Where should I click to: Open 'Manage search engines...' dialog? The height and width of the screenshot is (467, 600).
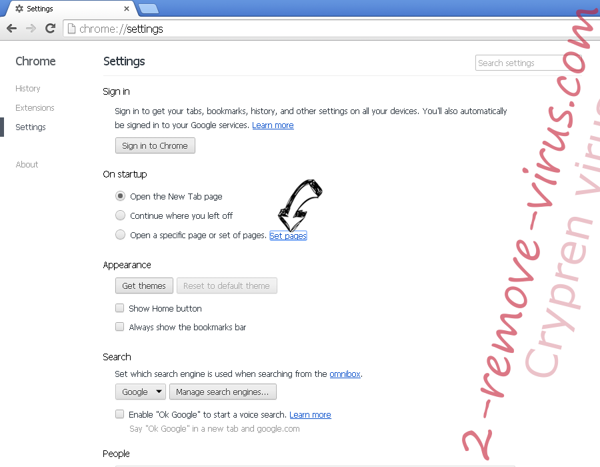pyautogui.click(x=223, y=392)
